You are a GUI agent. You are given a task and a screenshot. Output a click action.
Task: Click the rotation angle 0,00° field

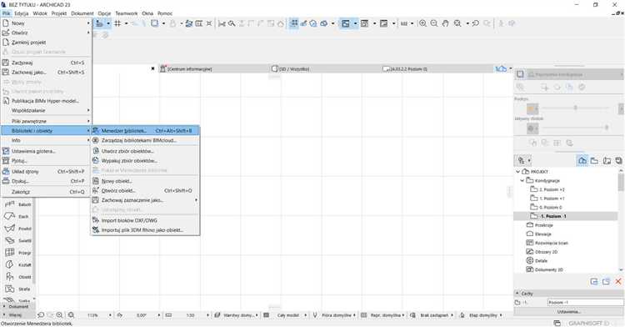click(x=141, y=315)
